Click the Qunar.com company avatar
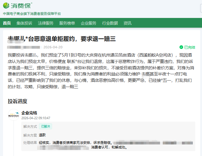202x156 pixels. click(x=13, y=115)
